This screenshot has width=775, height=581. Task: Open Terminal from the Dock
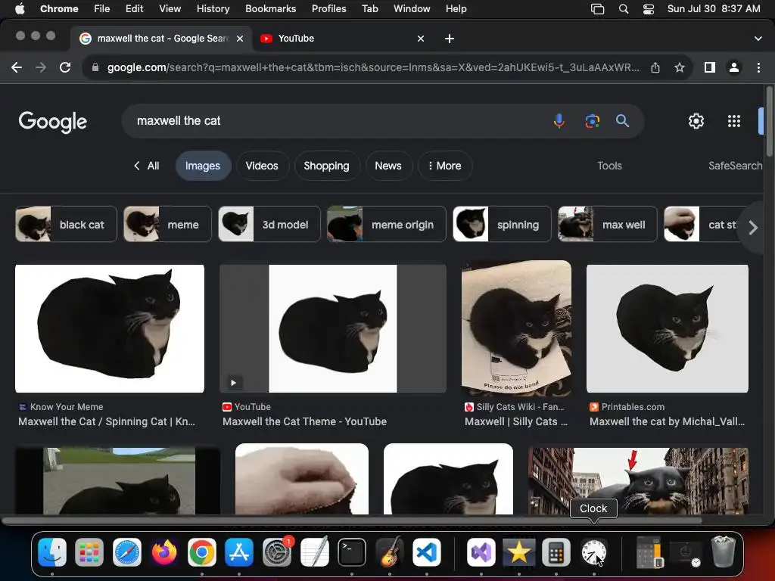[352, 551]
